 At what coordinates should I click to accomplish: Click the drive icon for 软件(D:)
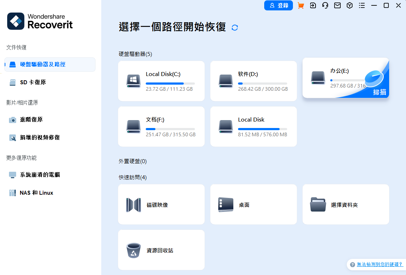[225, 81]
